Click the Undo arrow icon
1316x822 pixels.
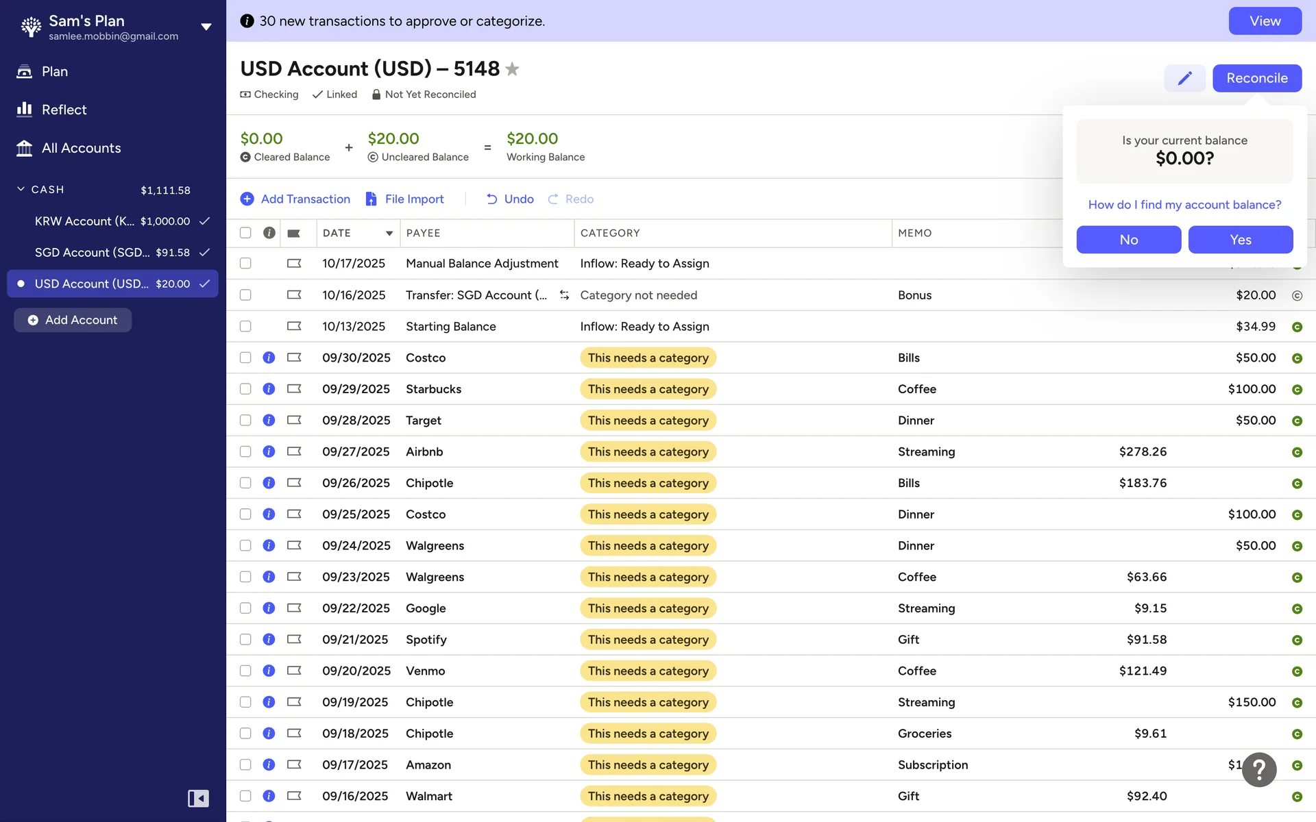[491, 199]
